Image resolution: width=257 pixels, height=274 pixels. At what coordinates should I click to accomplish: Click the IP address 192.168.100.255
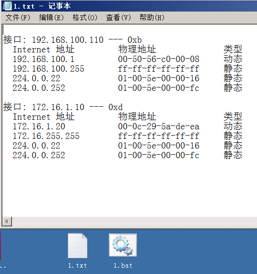(x=48, y=69)
